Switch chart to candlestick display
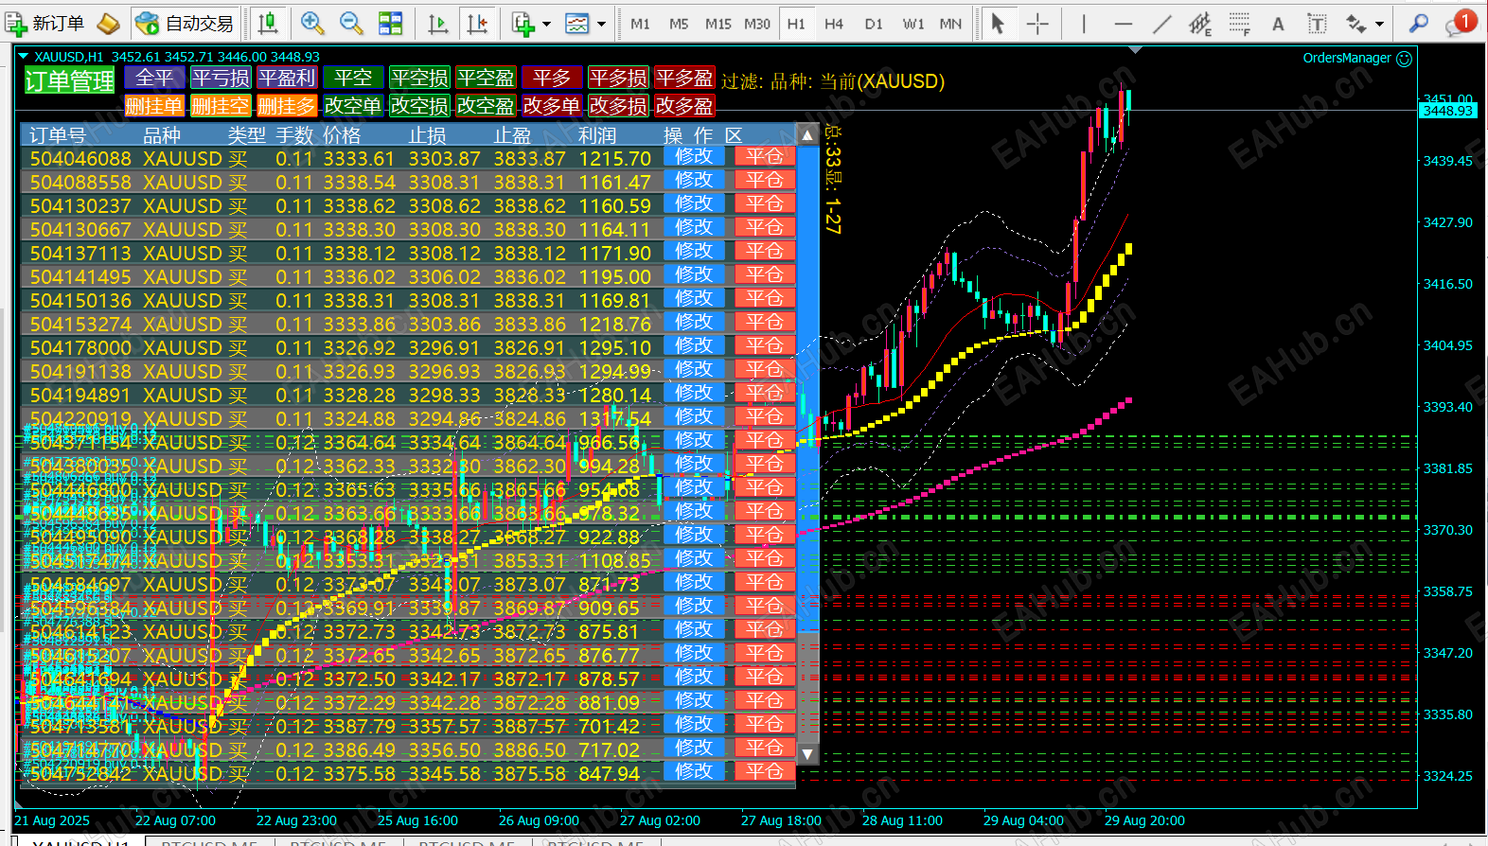1488x846 pixels. (x=269, y=23)
